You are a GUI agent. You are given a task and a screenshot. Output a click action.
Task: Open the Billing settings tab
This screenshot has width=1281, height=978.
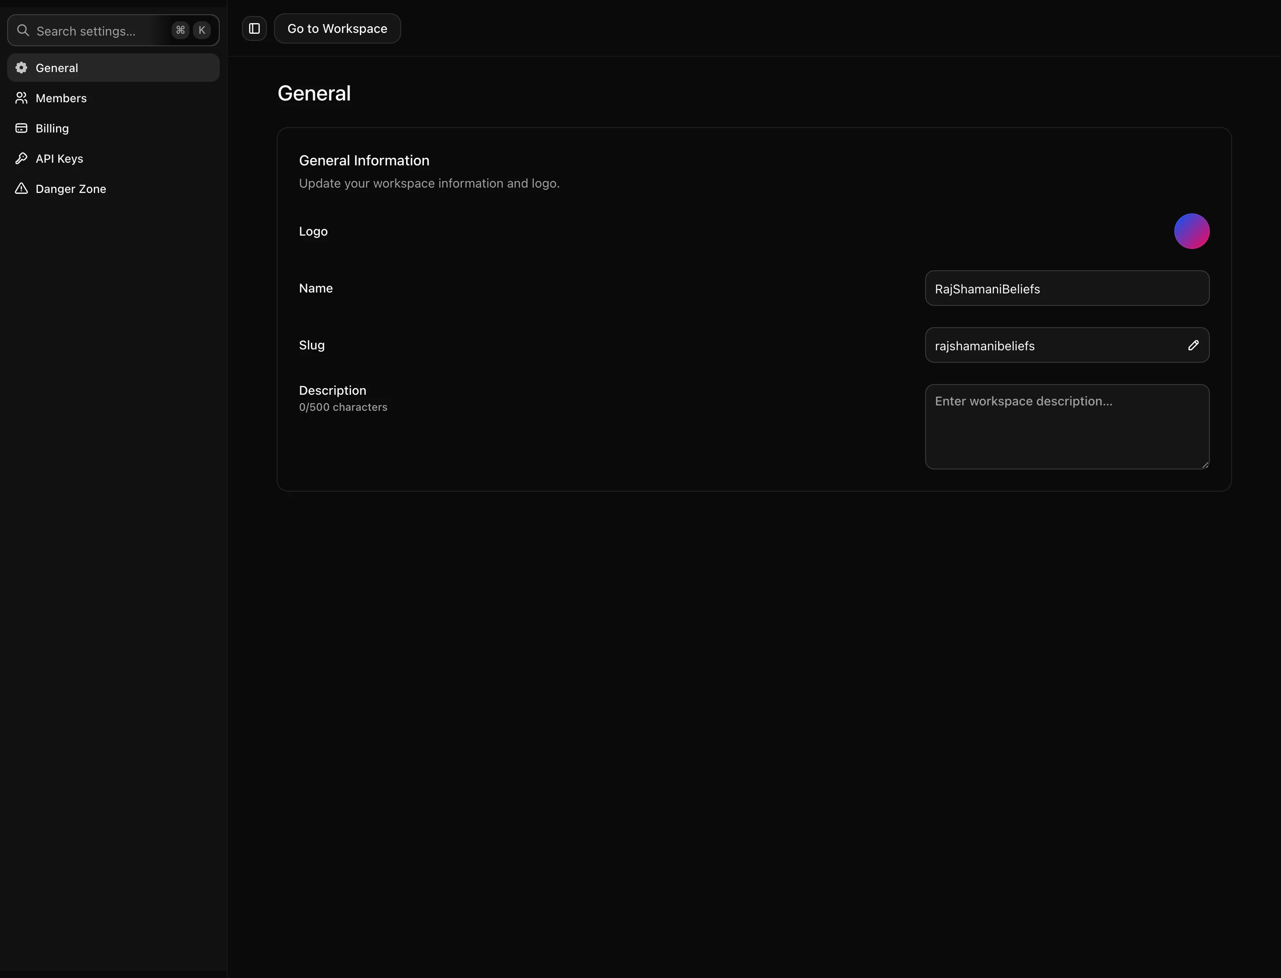pyautogui.click(x=113, y=128)
